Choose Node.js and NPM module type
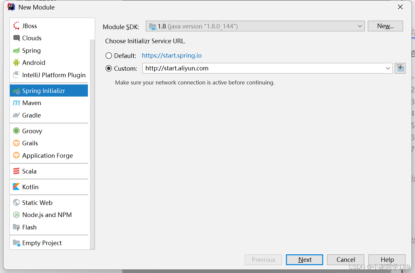The image size is (415, 273). click(x=49, y=215)
